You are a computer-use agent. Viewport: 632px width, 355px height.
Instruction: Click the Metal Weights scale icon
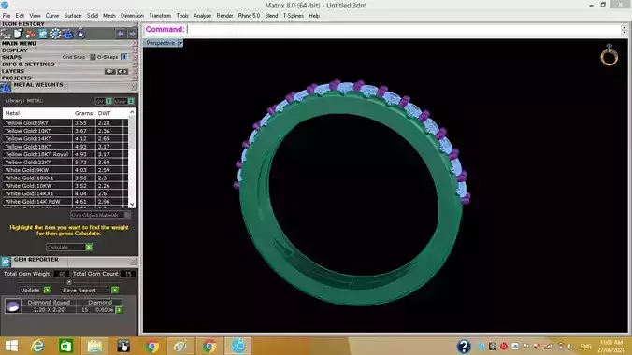(x=6, y=88)
